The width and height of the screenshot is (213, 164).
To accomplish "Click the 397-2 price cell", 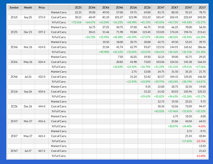I will (x=42, y=32).
